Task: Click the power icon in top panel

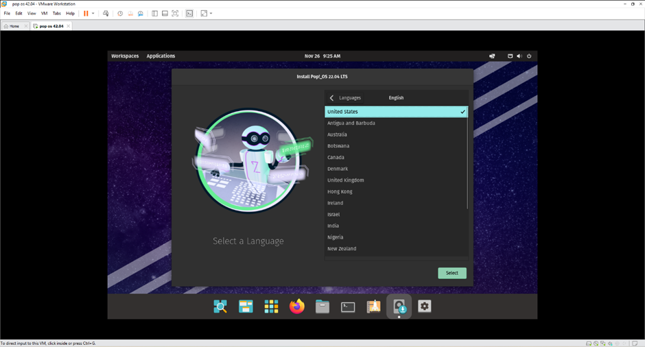Action: click(529, 56)
